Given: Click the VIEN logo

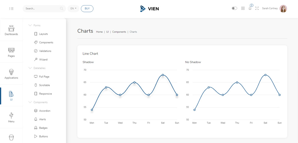Looking at the screenshot, I should [149, 9].
